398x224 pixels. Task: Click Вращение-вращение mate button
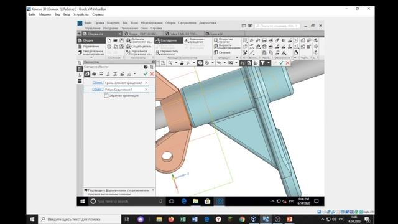tap(195, 40)
